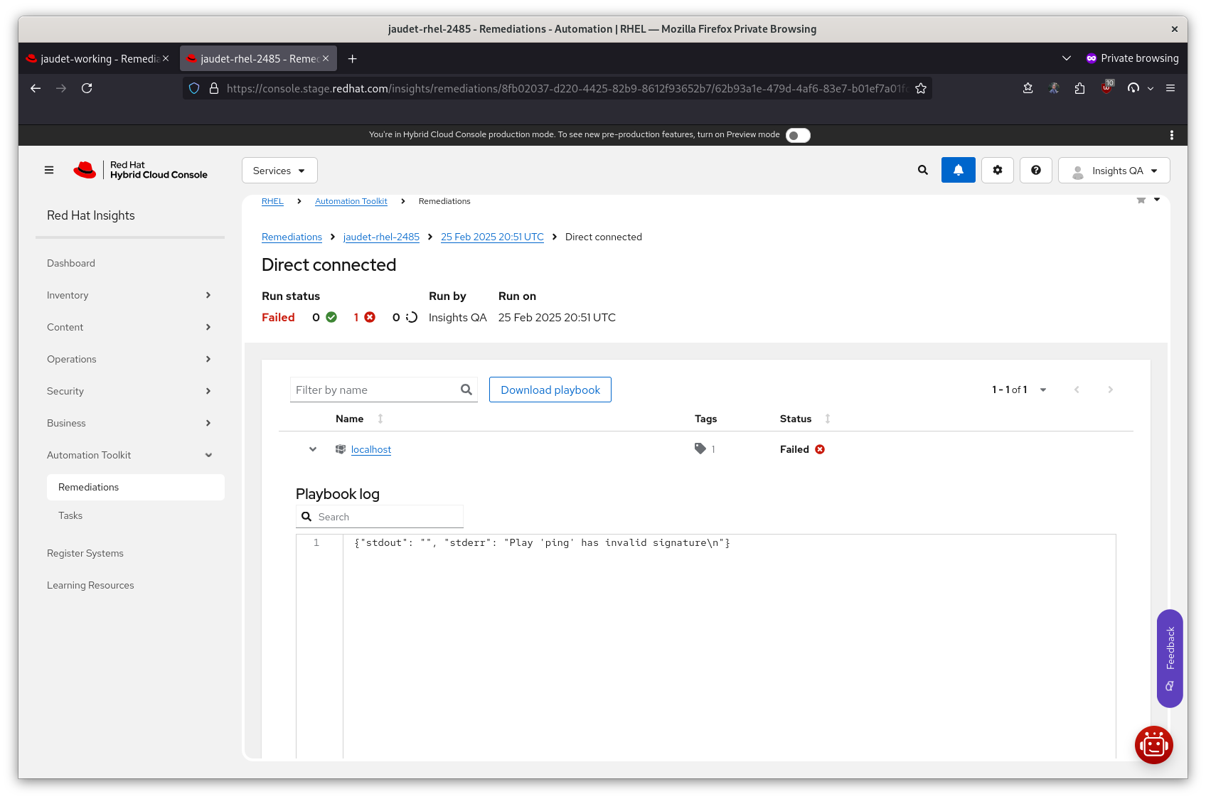Bookmark this page in Firefox

pos(921,88)
